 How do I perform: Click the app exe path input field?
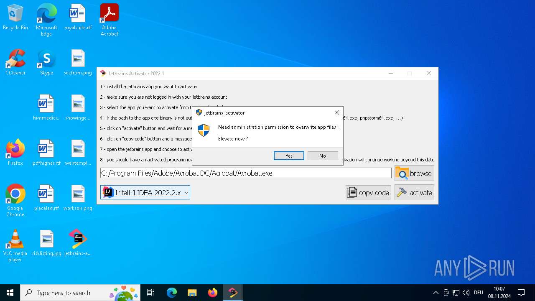pos(246,173)
